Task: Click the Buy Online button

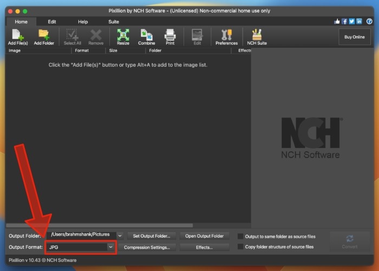Action: pyautogui.click(x=355, y=37)
